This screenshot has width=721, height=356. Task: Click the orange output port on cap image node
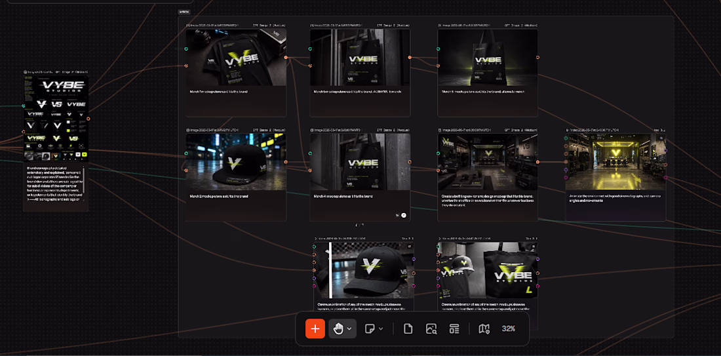[286, 162]
